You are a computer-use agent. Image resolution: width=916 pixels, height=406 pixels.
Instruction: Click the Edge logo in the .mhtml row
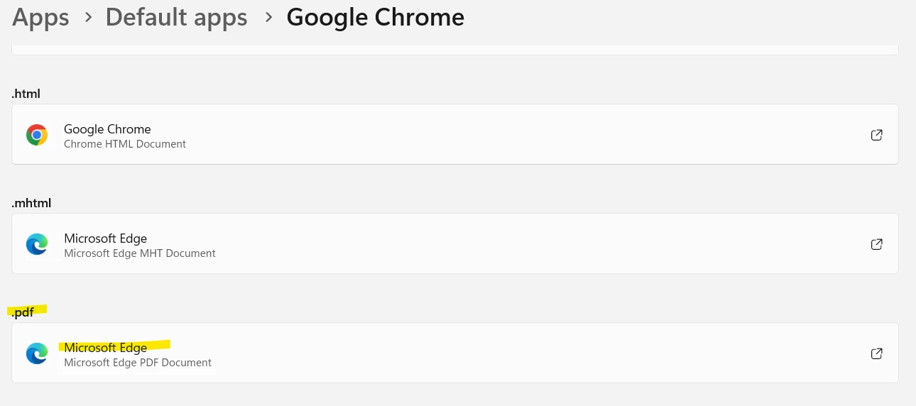pyautogui.click(x=37, y=244)
